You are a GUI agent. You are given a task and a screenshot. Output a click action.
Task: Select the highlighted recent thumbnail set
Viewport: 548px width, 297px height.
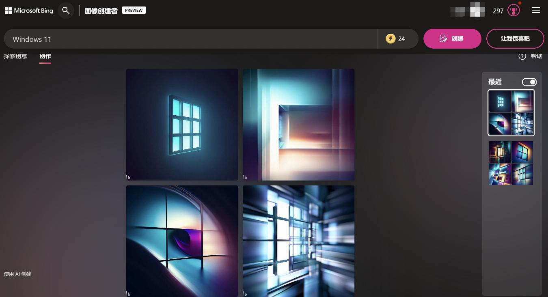511,112
